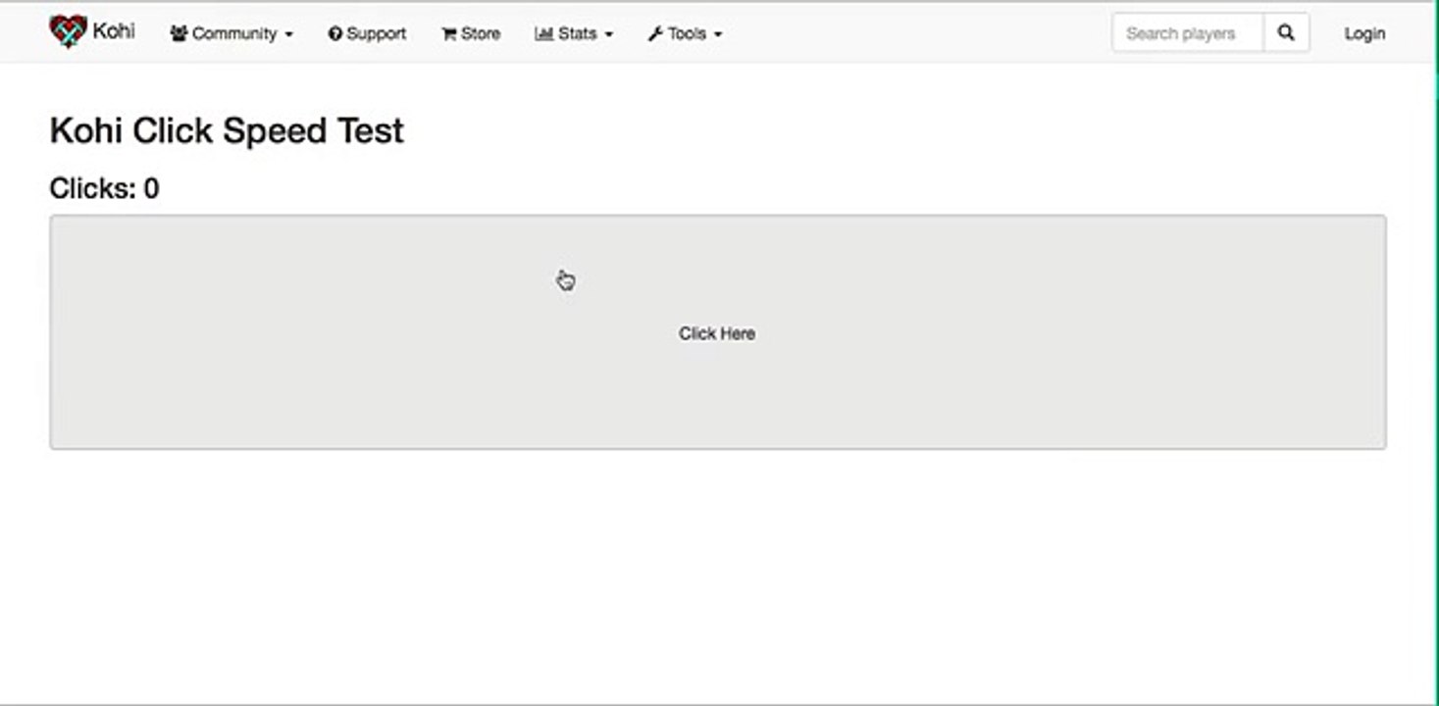Screen dimensions: 1439x706
Task: Click the Kohi brand name text
Action: pyautogui.click(x=114, y=30)
